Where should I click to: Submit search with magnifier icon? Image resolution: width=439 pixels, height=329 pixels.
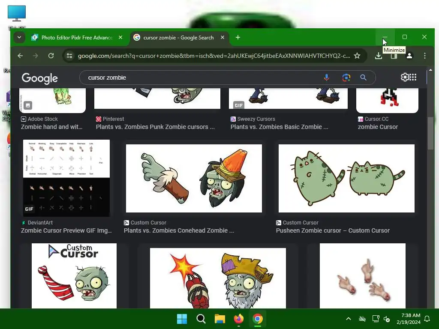[363, 78]
